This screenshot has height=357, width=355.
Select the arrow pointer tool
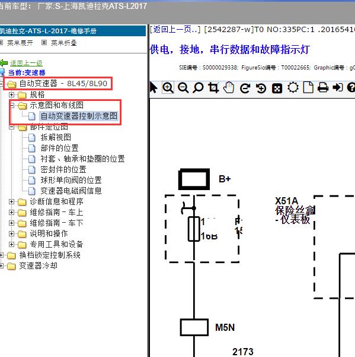tap(153, 88)
